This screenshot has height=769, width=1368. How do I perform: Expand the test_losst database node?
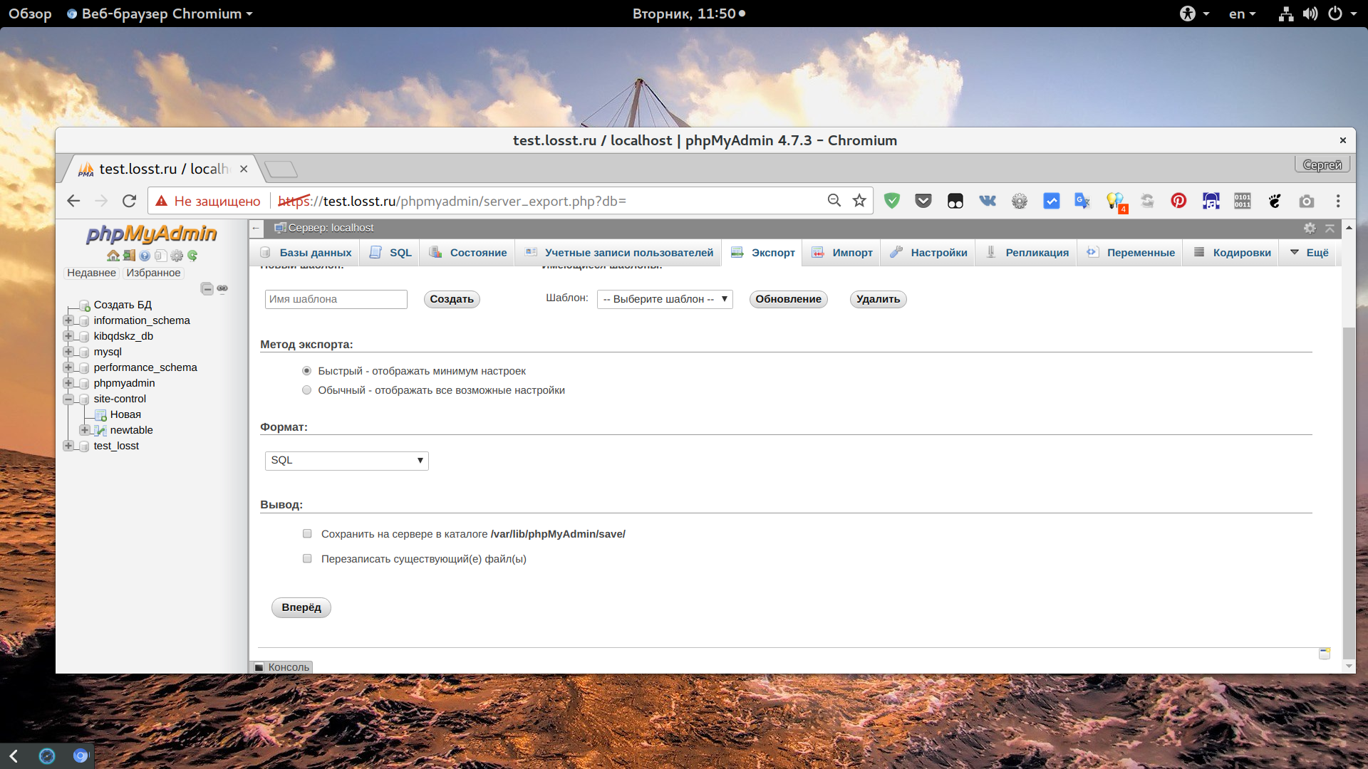[68, 446]
